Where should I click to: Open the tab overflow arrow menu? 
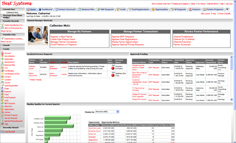click(x=227, y=9)
